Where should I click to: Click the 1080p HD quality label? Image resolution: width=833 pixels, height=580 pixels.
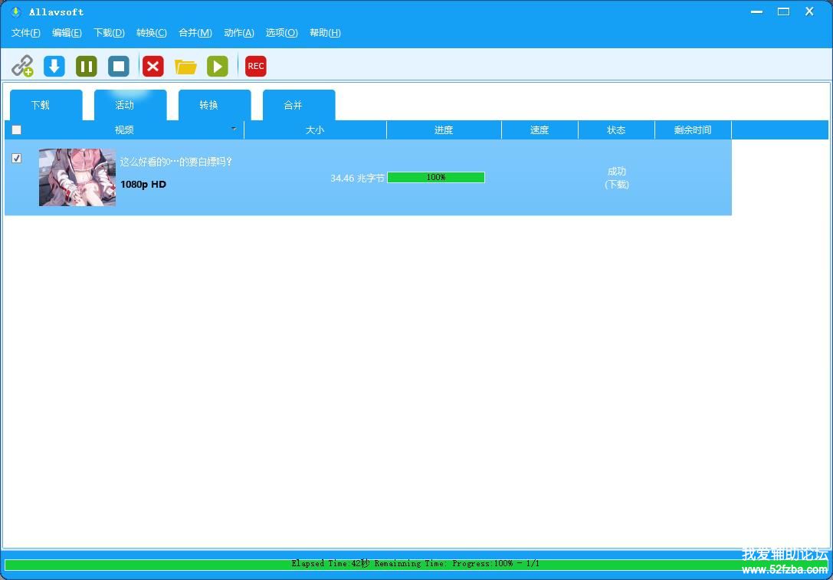pyautogui.click(x=143, y=185)
